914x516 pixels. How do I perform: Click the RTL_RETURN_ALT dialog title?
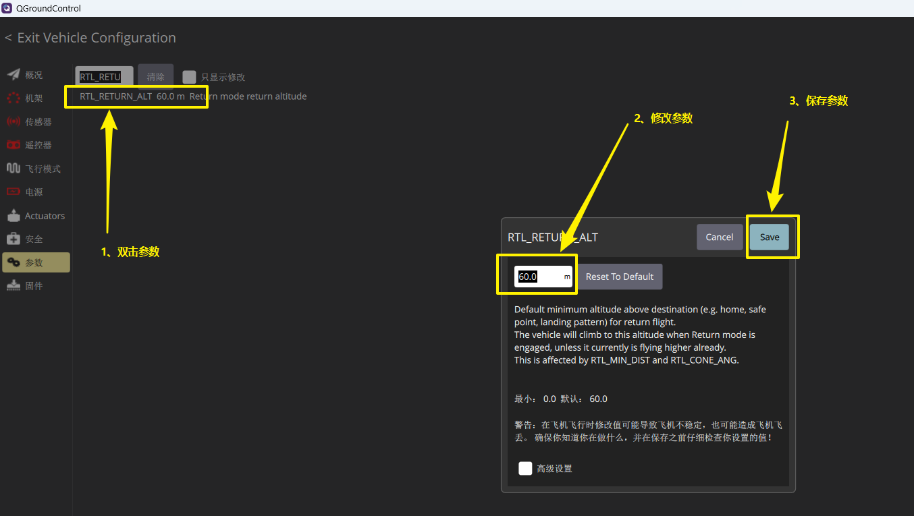(x=553, y=237)
